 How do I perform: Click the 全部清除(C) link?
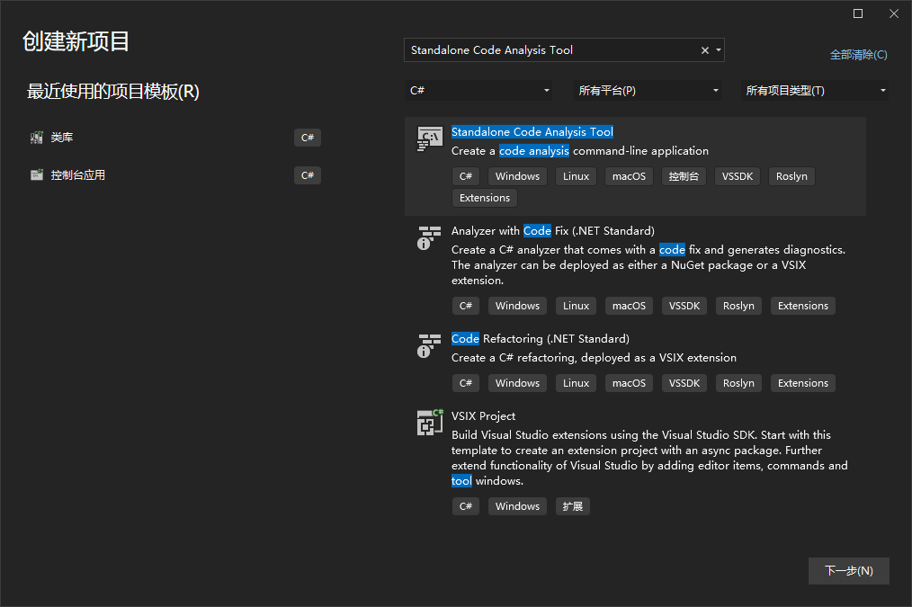coord(858,55)
